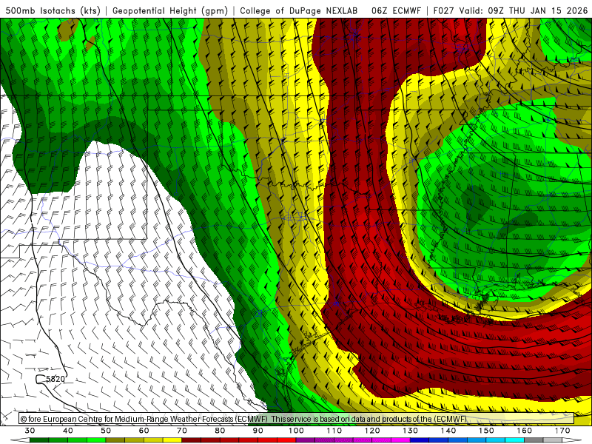Click the '130' value on the color scale

tap(410, 431)
